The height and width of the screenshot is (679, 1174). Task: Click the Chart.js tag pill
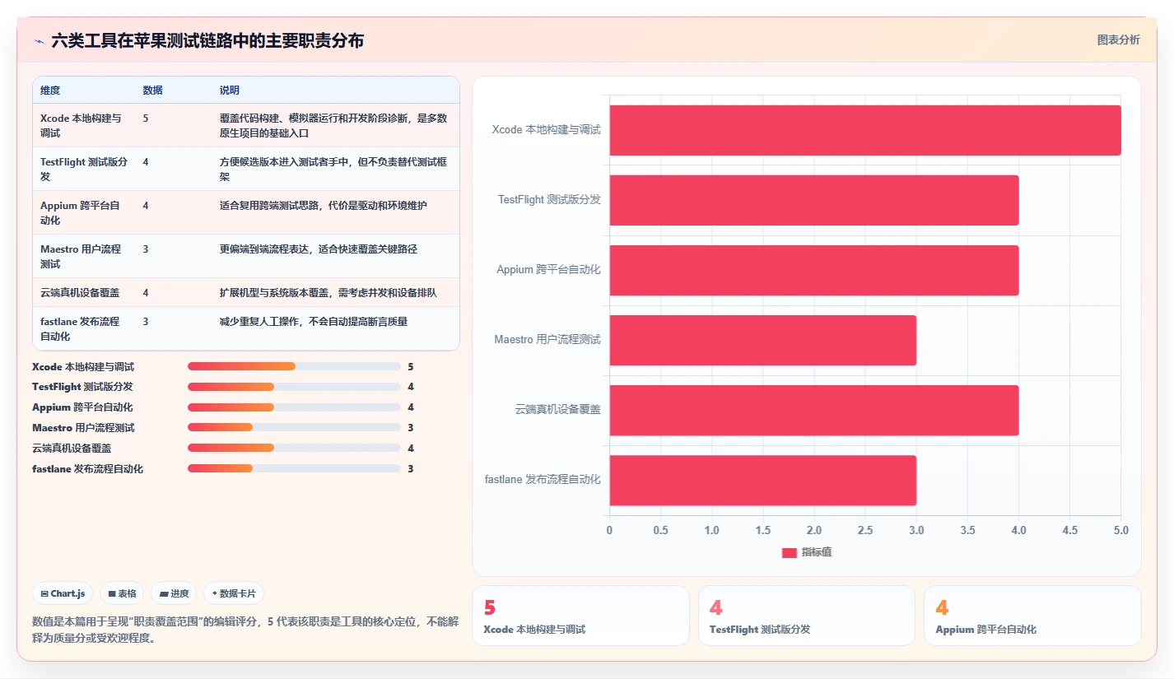(x=63, y=593)
